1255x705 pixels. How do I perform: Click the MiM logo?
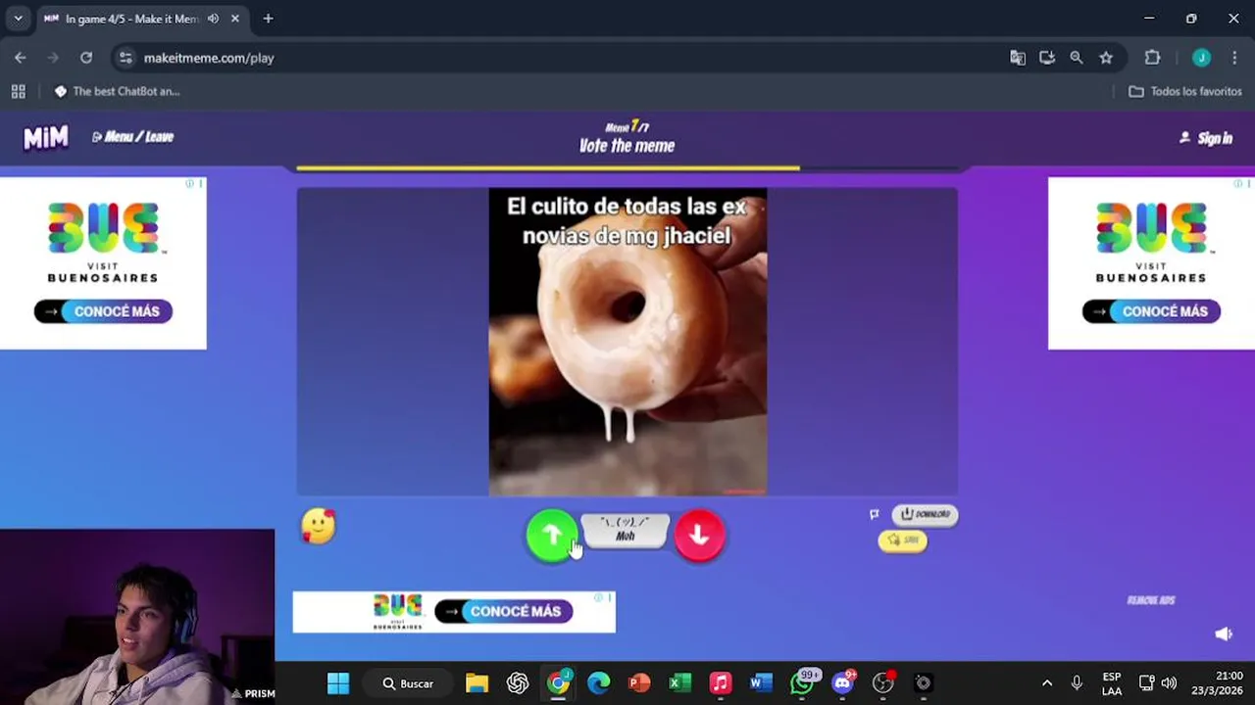pos(46,138)
